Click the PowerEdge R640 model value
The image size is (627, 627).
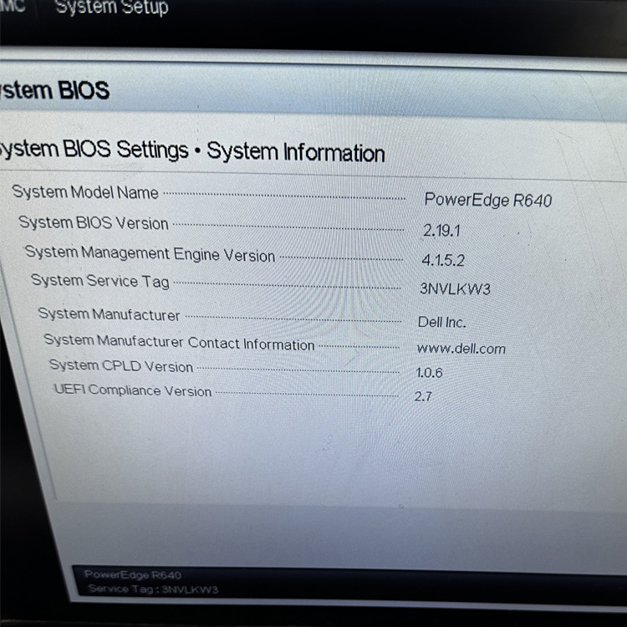[x=488, y=200]
